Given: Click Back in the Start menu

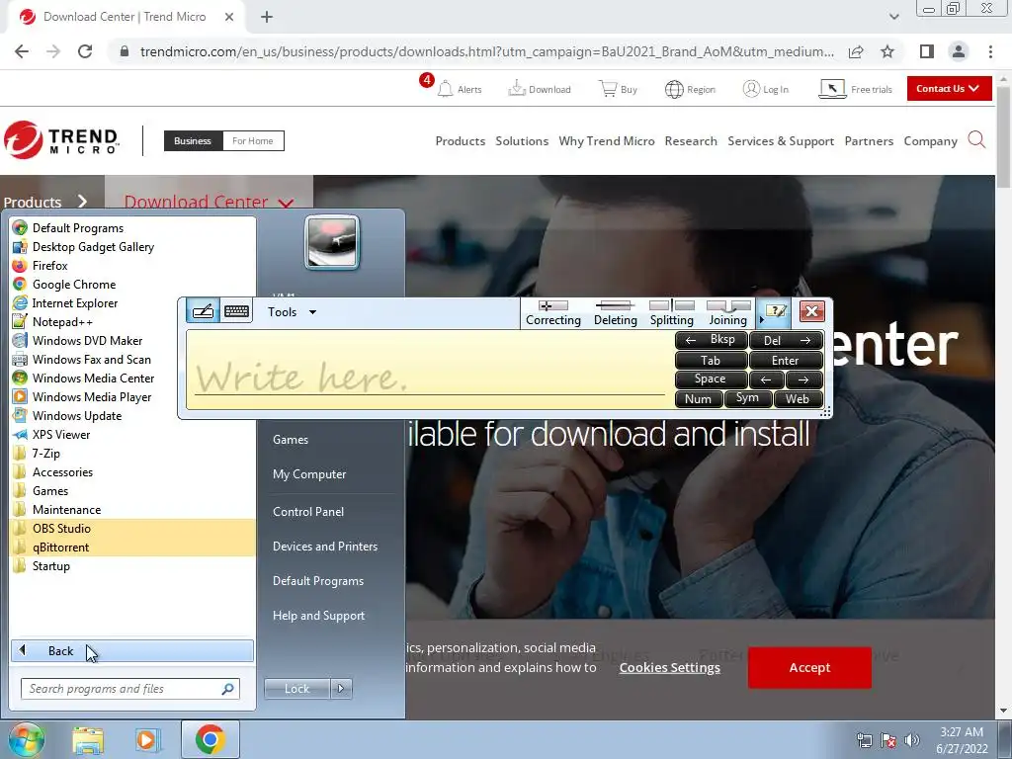Looking at the screenshot, I should pyautogui.click(x=132, y=650).
